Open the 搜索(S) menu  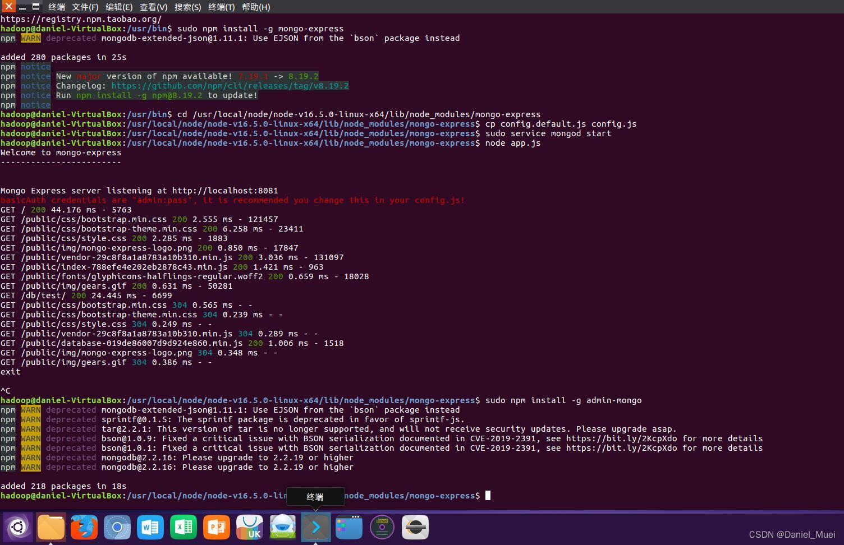(x=188, y=7)
